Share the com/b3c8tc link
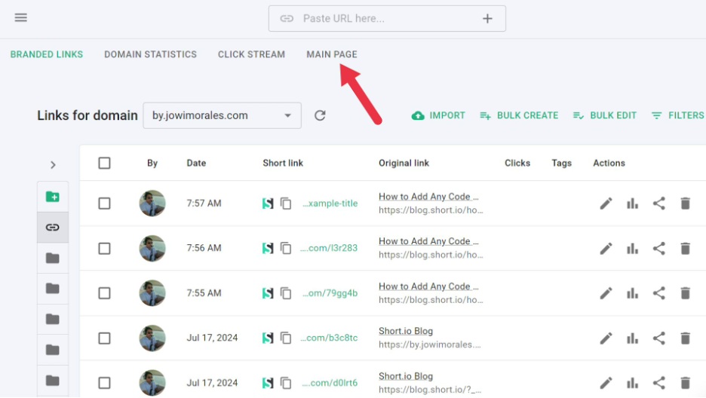Image resolution: width=706 pixels, height=398 pixels. [658, 338]
